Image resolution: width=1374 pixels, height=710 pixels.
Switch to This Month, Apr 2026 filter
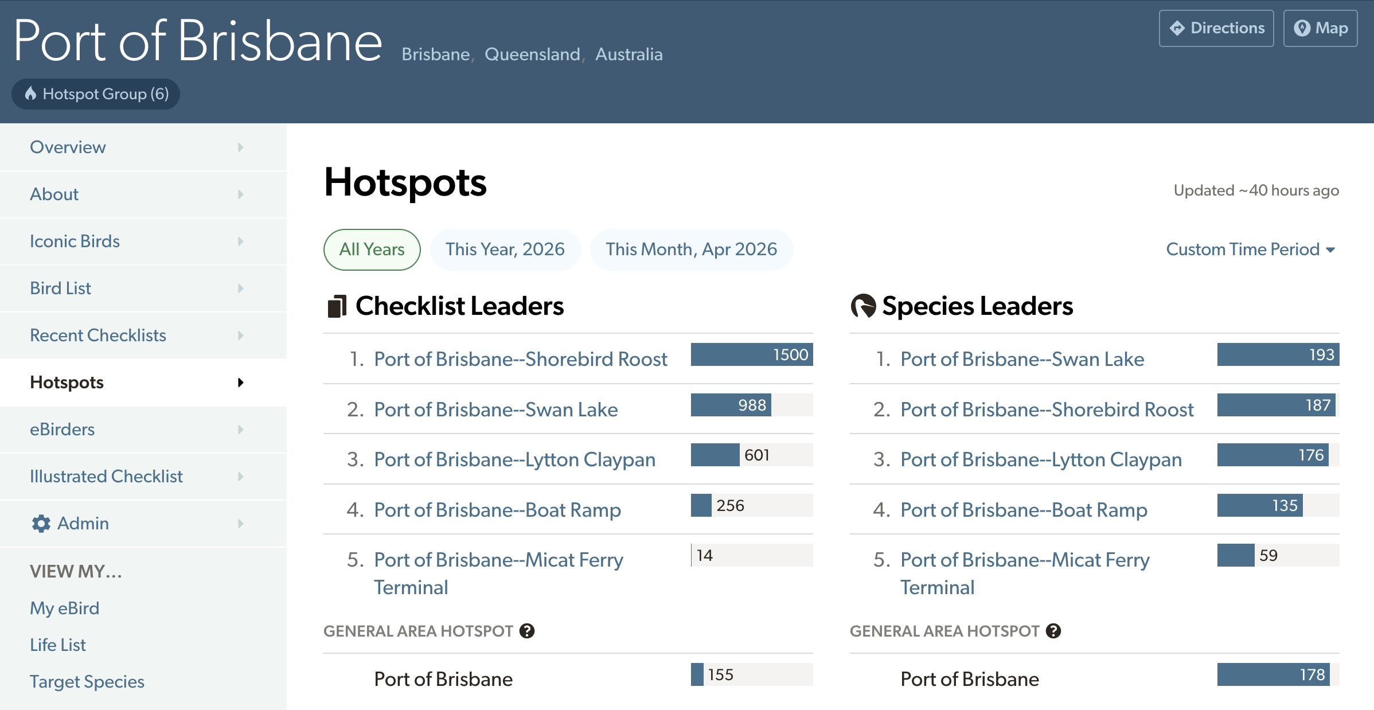691,249
